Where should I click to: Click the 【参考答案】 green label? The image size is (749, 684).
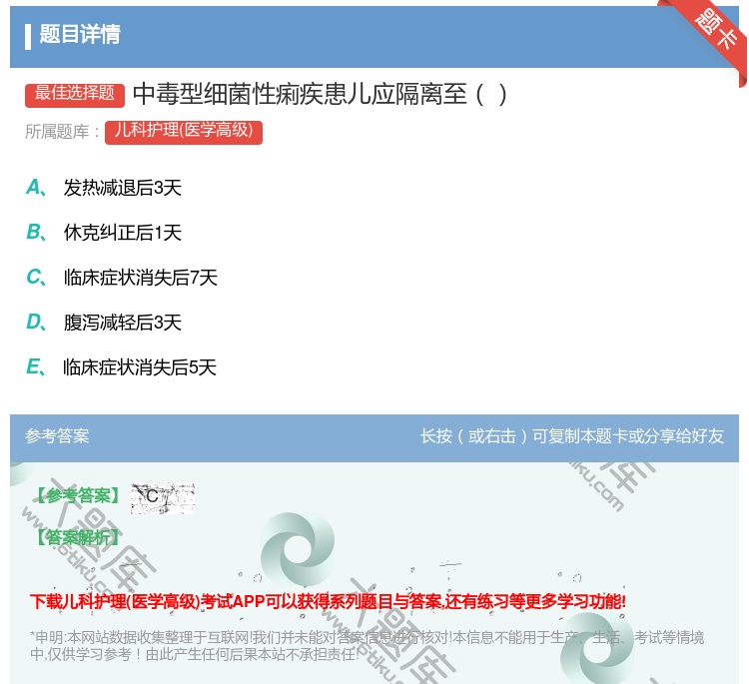79,496
